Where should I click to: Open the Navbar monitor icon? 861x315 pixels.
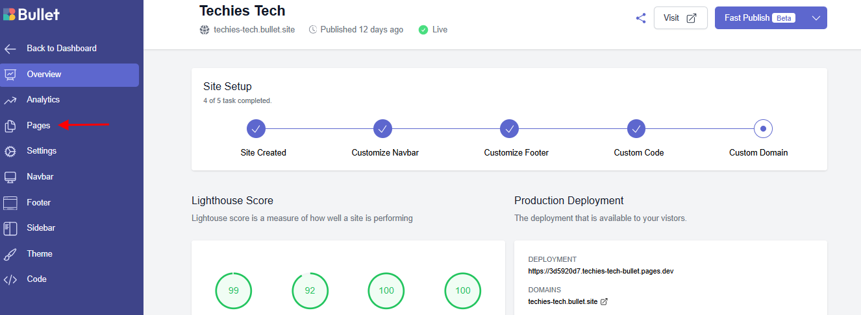(10, 177)
